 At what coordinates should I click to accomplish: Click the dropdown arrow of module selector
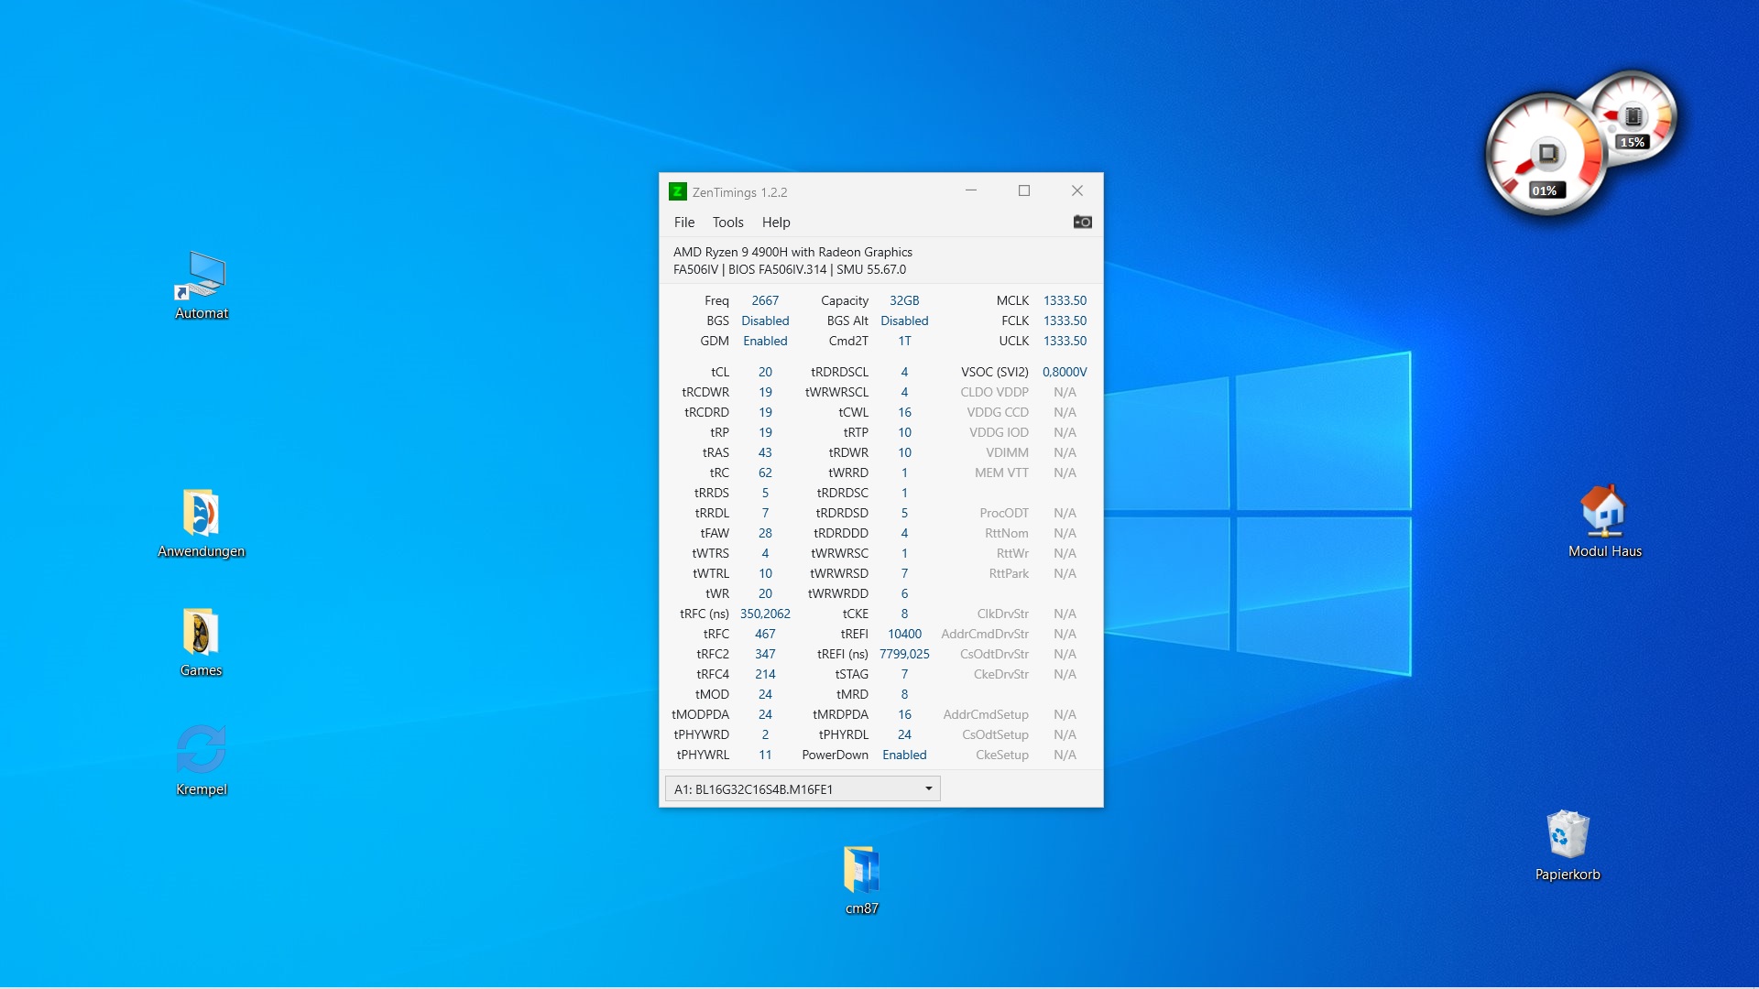point(928,789)
